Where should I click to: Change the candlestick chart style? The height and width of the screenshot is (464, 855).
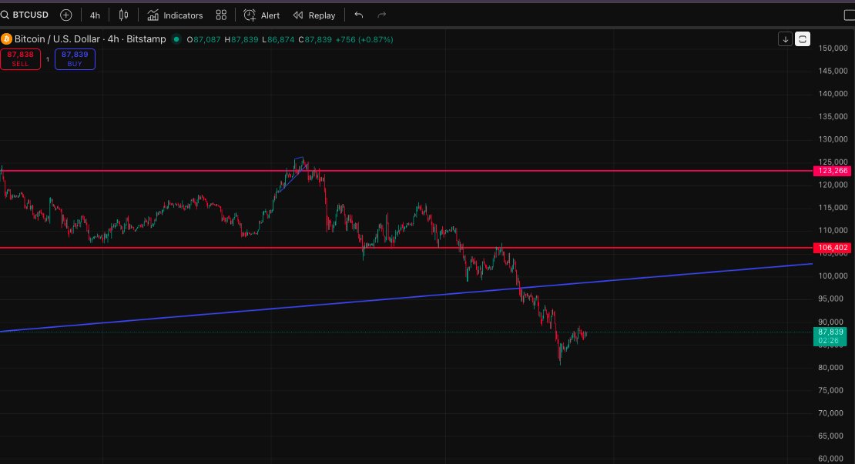click(x=124, y=15)
